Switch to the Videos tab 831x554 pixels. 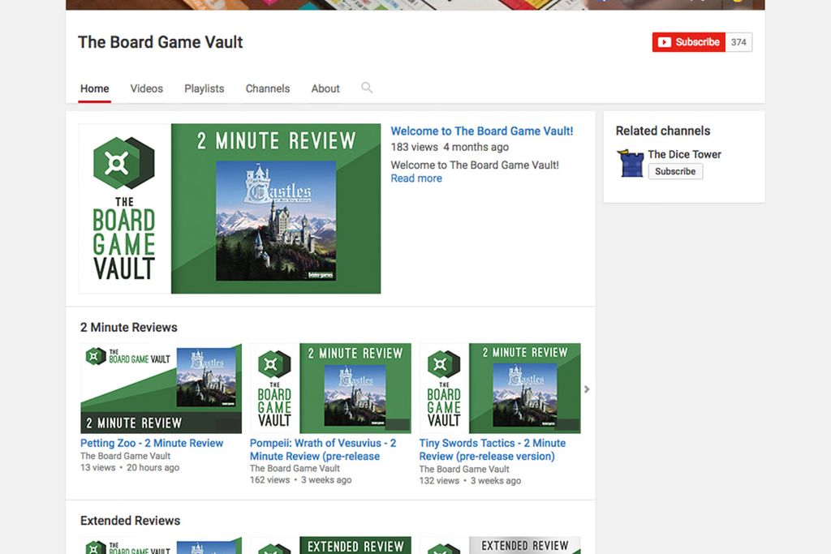[x=147, y=88]
